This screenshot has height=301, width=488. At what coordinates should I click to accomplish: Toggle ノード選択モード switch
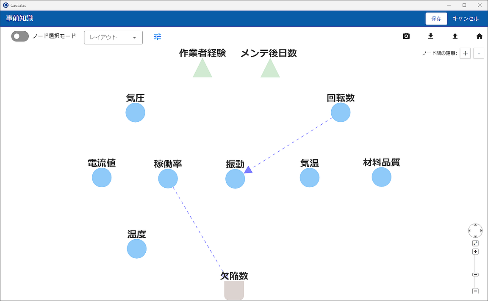20,36
